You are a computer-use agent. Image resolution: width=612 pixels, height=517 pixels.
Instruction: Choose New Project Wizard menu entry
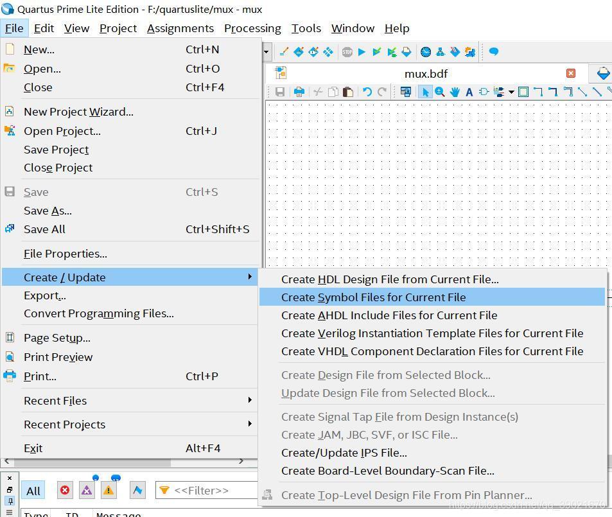pos(130,112)
